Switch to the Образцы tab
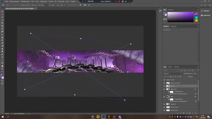 pyautogui.click(x=171, y=10)
